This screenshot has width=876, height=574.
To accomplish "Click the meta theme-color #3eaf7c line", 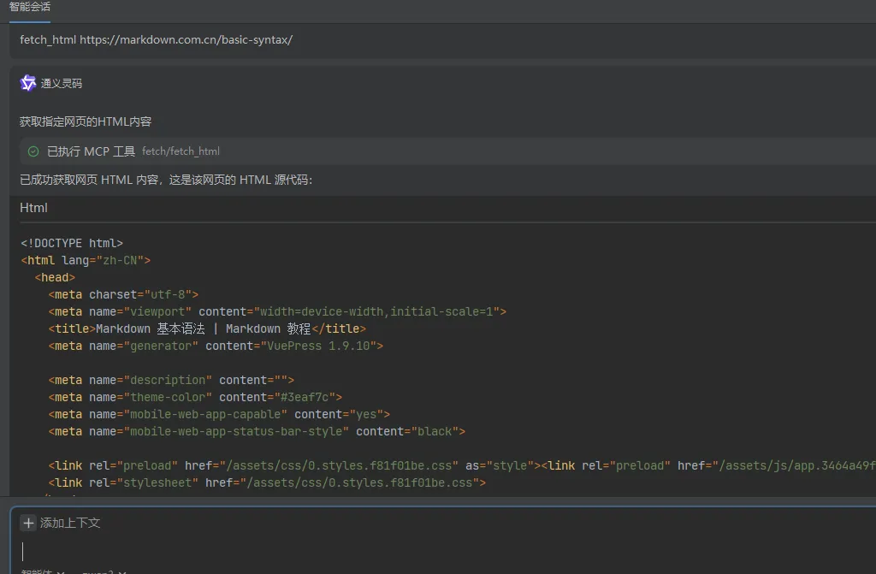I will tap(195, 398).
